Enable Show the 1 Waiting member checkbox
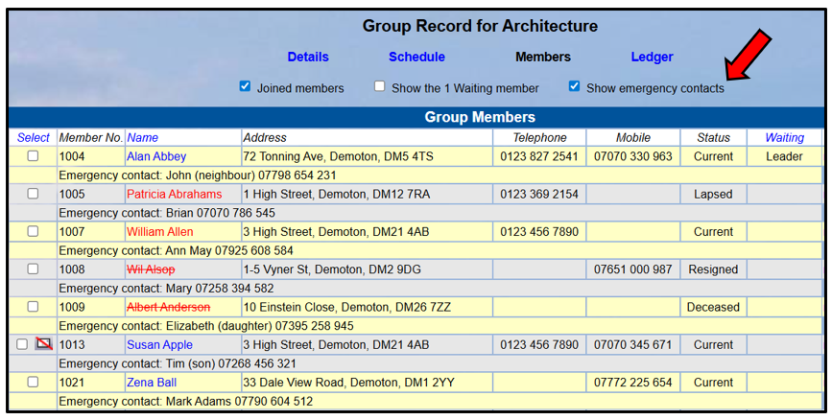Viewport: 832px width, 420px height. point(379,86)
